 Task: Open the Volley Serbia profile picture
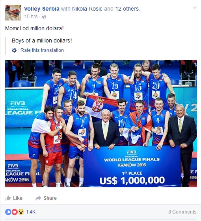click(x=13, y=13)
